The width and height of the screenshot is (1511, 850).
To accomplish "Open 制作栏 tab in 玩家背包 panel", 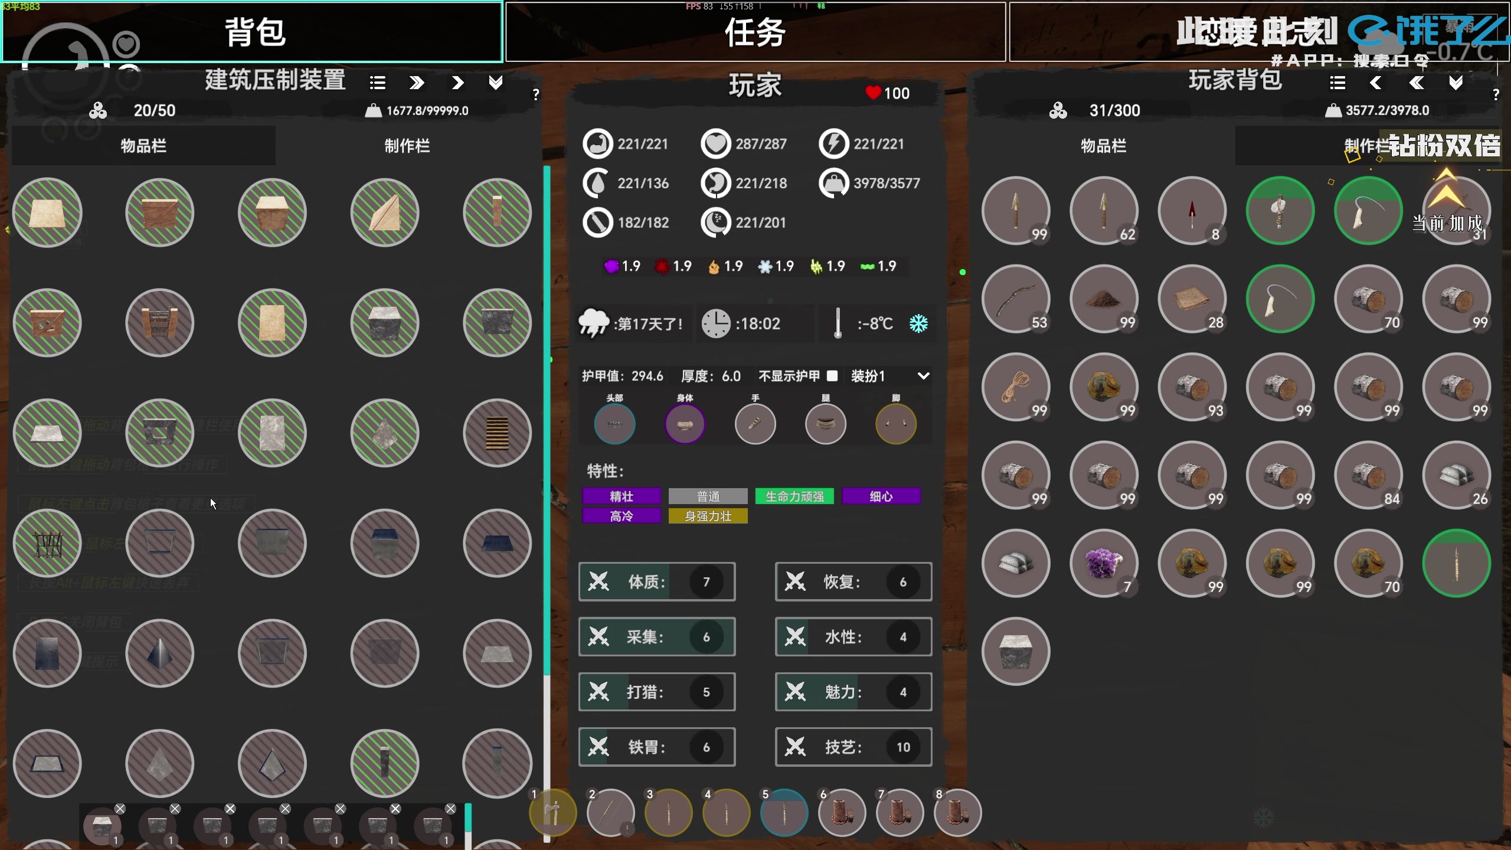I will point(1366,146).
